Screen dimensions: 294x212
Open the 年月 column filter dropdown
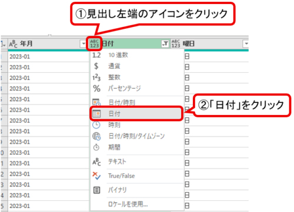pyautogui.click(x=83, y=43)
